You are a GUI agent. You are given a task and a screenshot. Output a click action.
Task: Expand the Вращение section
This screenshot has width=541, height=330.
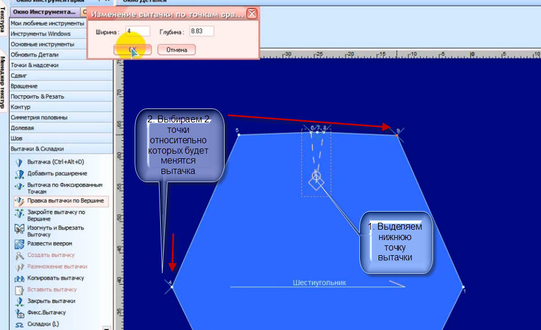pos(61,86)
